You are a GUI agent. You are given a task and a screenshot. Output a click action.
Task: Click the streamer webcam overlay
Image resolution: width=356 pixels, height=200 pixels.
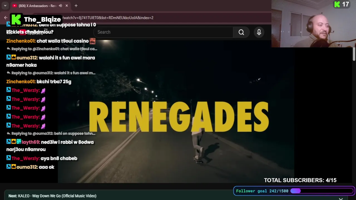coord(314,24)
